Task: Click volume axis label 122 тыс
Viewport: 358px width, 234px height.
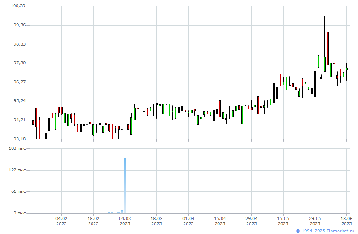Action: click(x=17, y=170)
